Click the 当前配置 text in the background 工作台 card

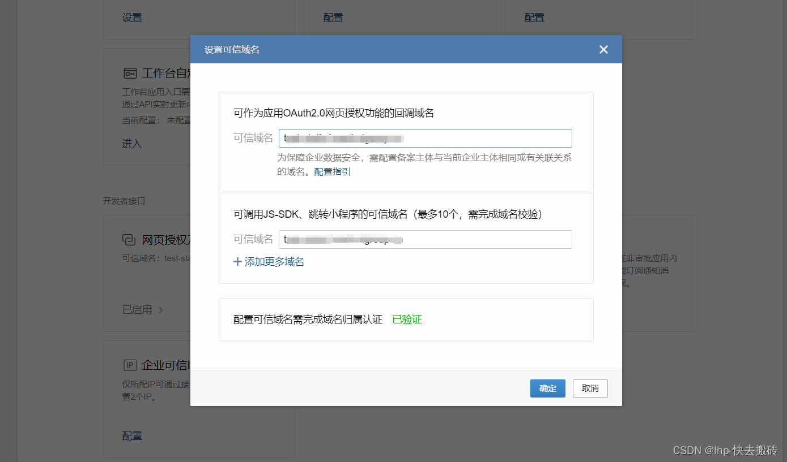click(x=141, y=120)
